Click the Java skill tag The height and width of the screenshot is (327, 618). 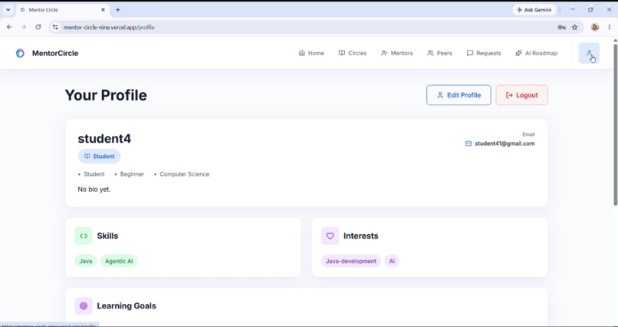(x=86, y=261)
